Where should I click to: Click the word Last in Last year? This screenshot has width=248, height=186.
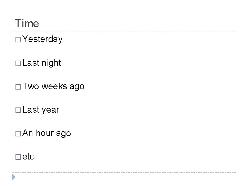pyautogui.click(x=31, y=110)
